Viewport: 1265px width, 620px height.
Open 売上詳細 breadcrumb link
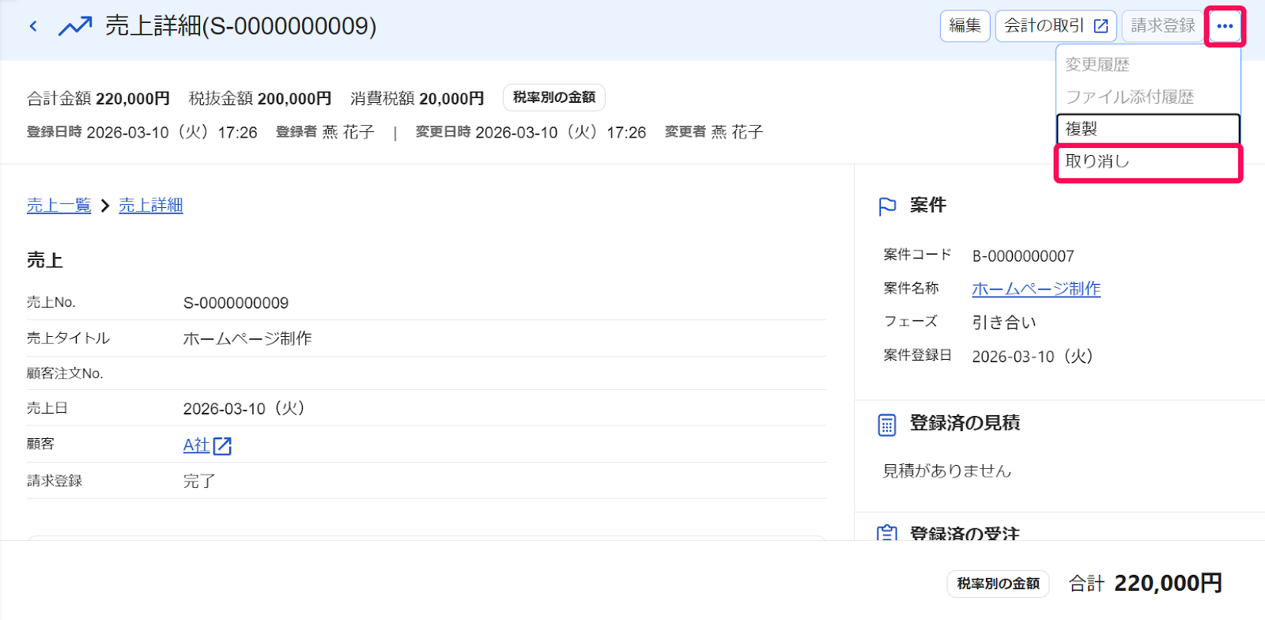pyautogui.click(x=151, y=206)
